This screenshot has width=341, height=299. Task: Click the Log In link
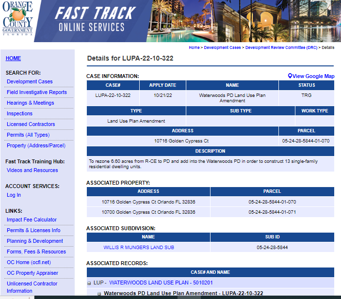point(14,195)
